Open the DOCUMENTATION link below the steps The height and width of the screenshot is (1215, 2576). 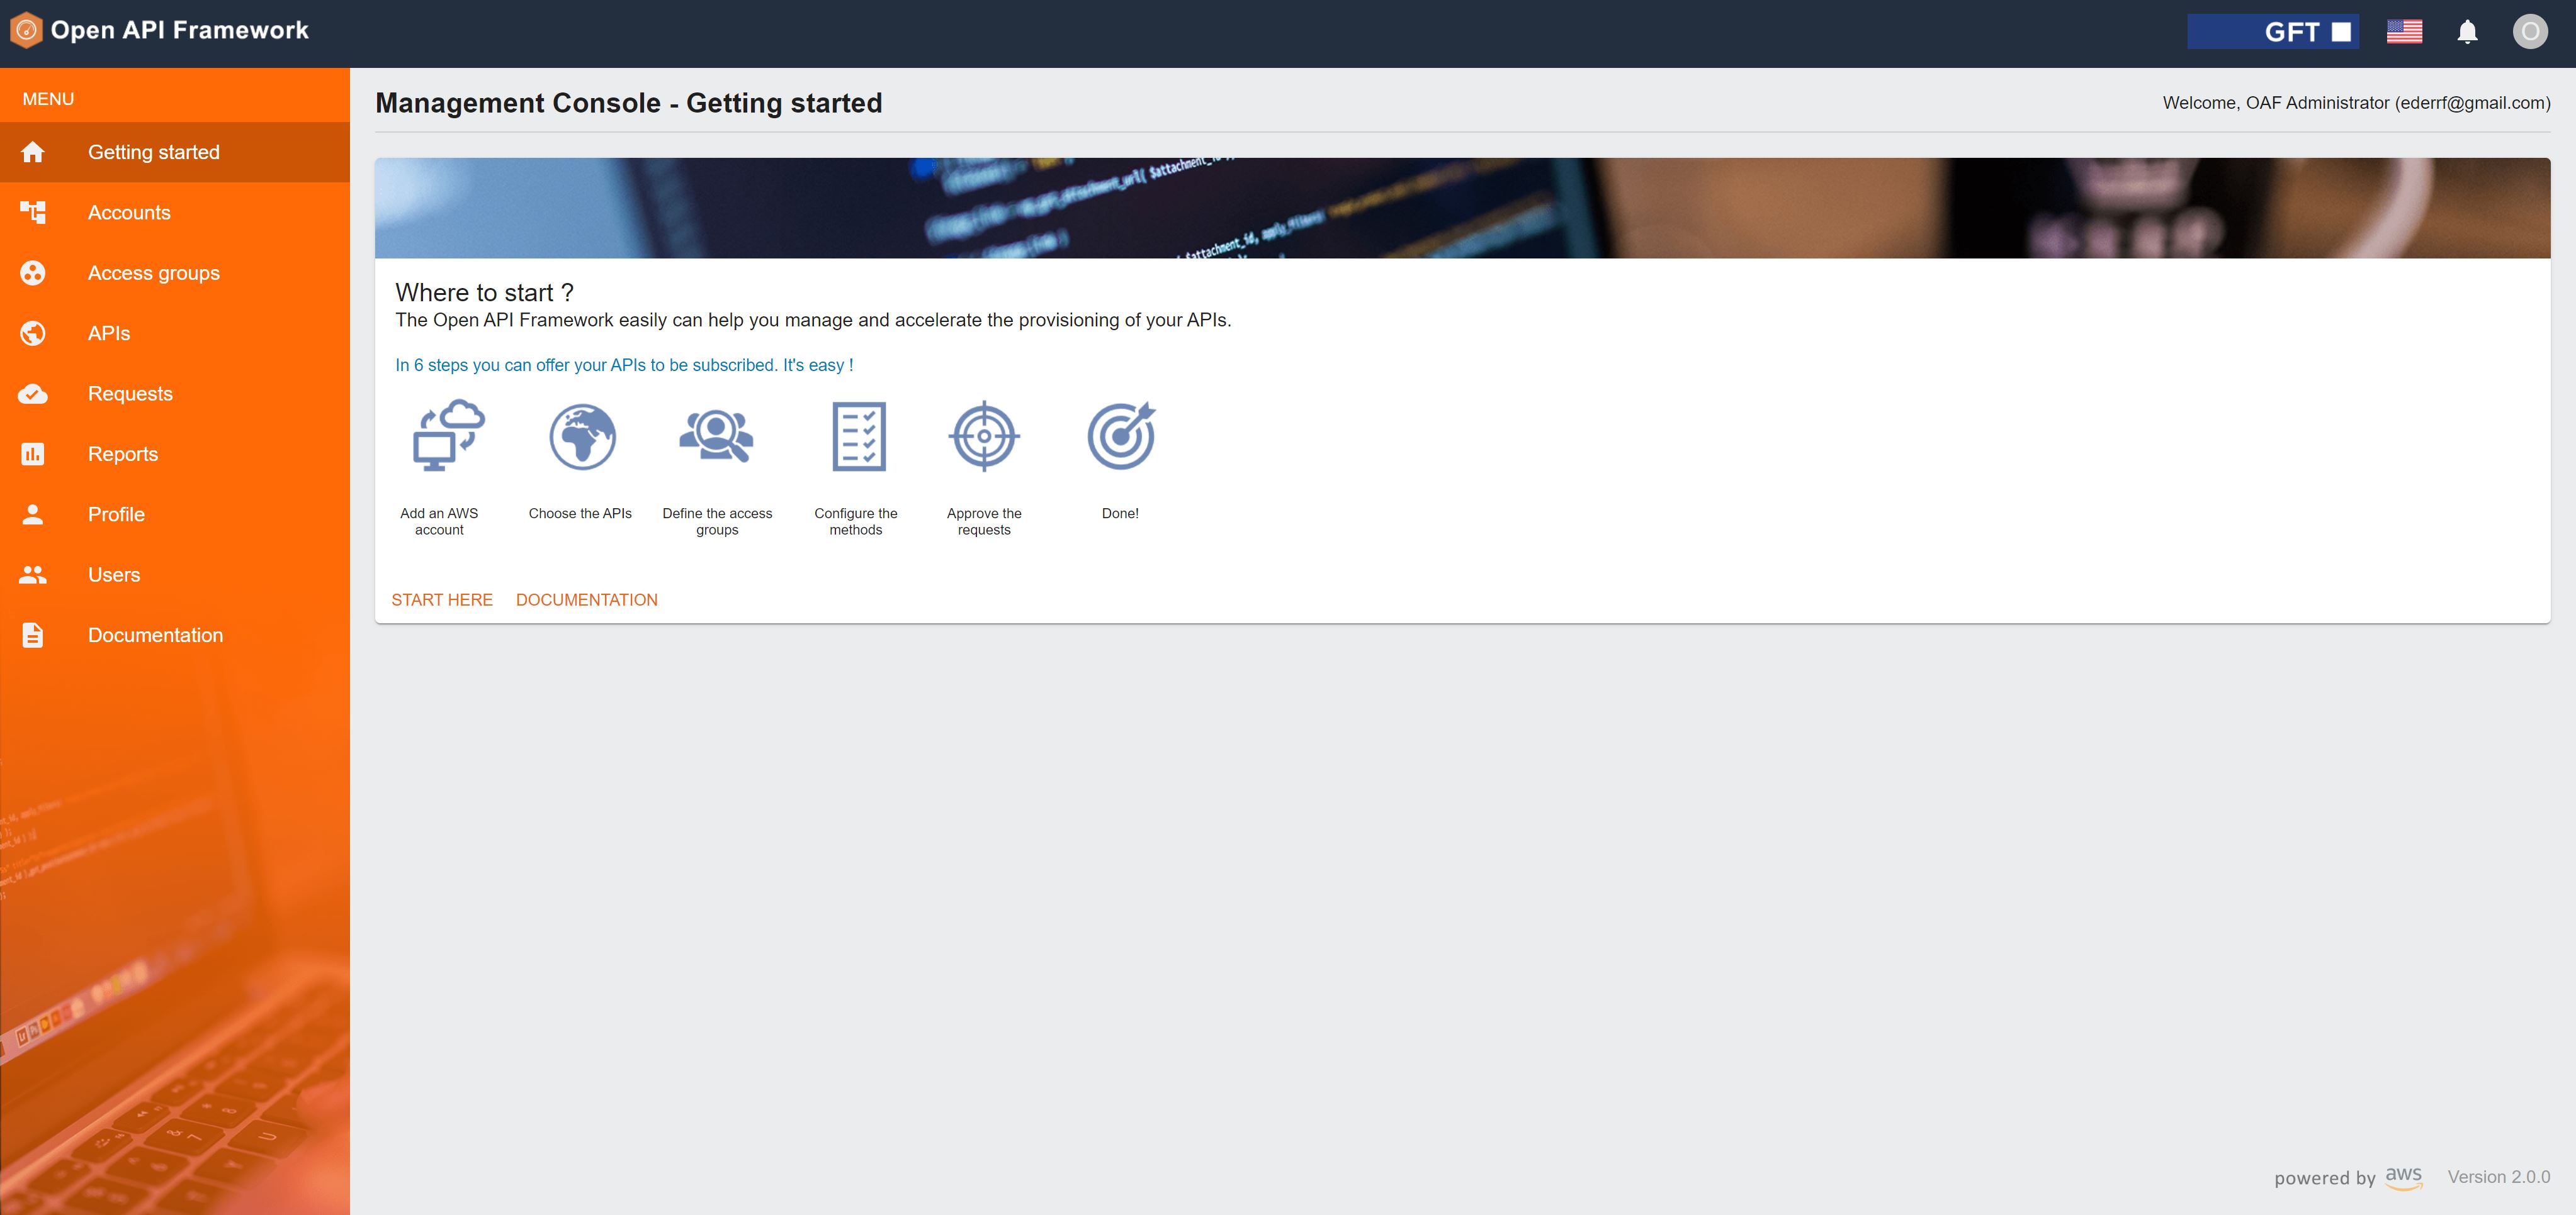click(x=587, y=599)
